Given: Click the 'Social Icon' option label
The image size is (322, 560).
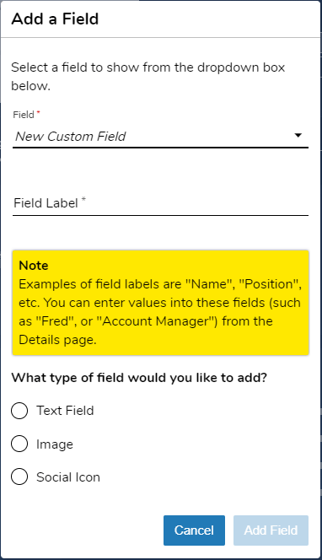Looking at the screenshot, I should pos(68,477).
